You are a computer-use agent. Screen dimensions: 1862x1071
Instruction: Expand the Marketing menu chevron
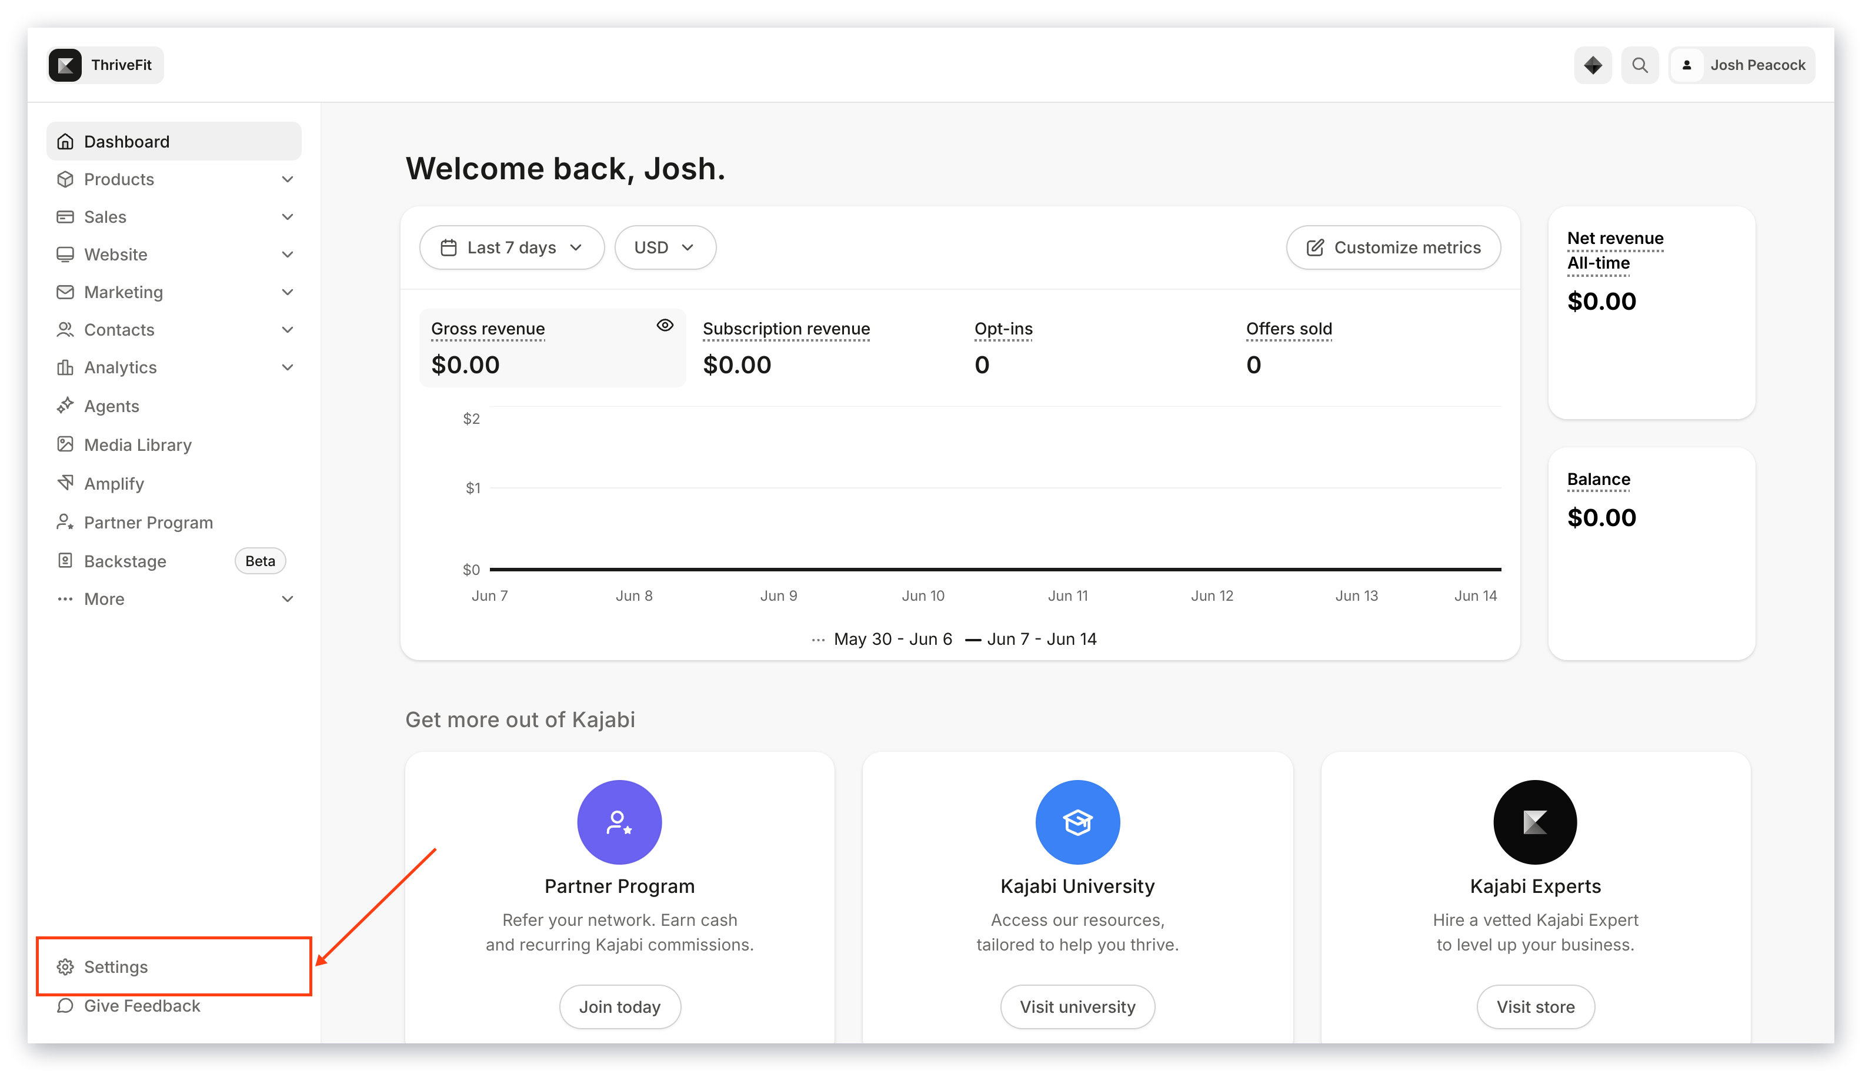coord(288,292)
